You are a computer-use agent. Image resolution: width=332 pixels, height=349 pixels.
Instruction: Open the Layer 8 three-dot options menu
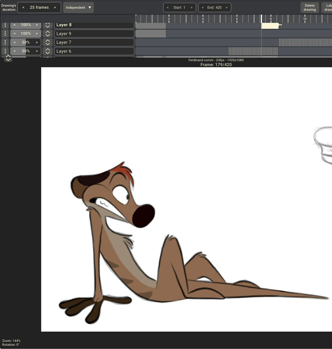pyautogui.click(x=5, y=25)
